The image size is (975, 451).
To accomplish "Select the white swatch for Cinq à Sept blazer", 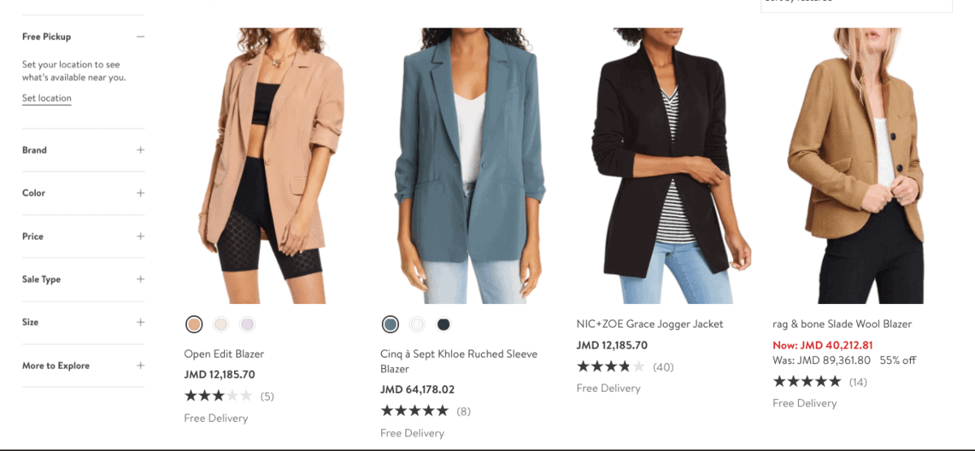I will click(x=417, y=324).
